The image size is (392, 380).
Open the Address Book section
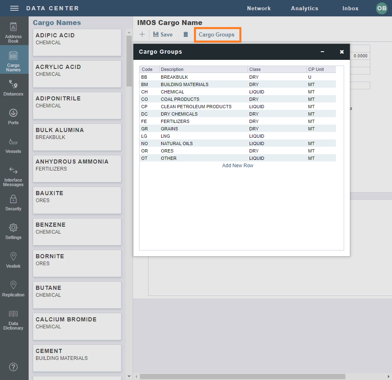[x=13, y=32]
